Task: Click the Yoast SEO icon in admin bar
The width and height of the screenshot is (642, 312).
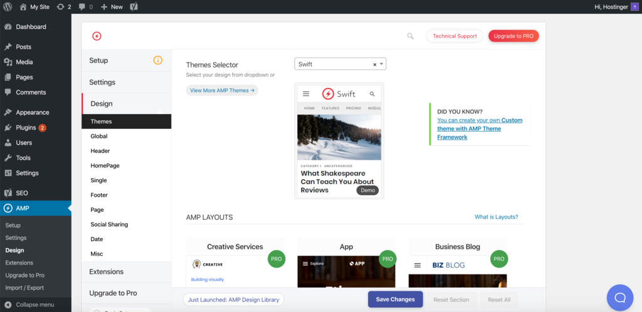Action: (134, 7)
